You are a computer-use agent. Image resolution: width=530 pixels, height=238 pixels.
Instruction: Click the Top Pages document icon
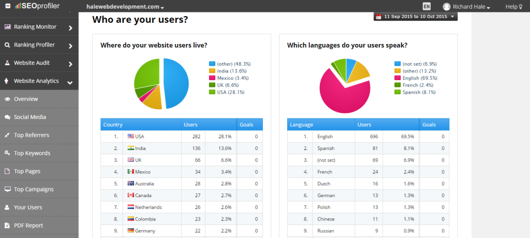pos(7,171)
